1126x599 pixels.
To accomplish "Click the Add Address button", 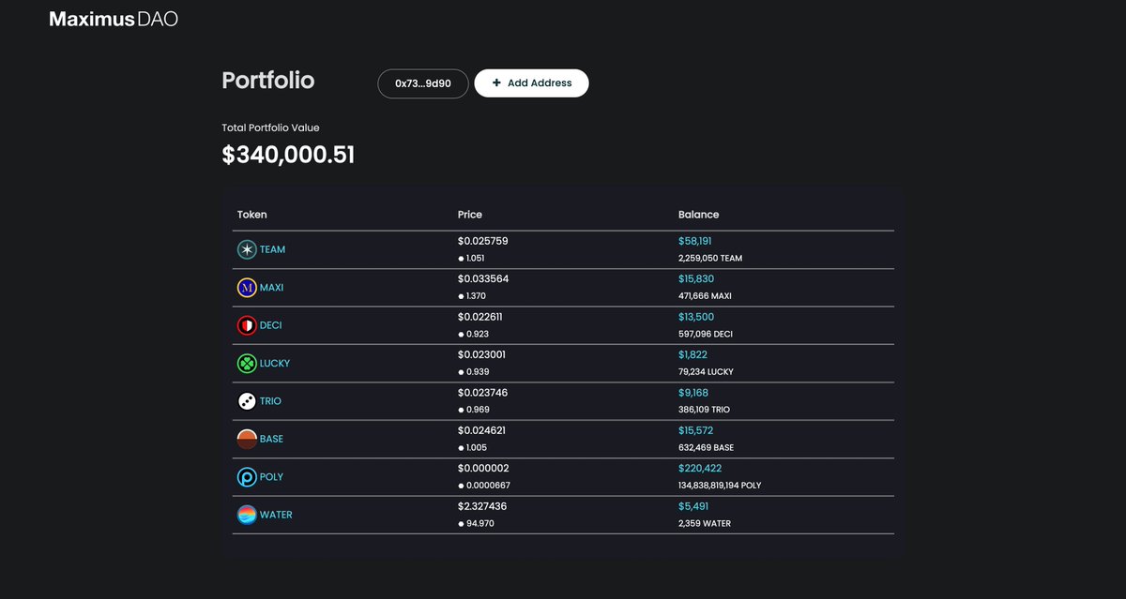I will pos(531,82).
